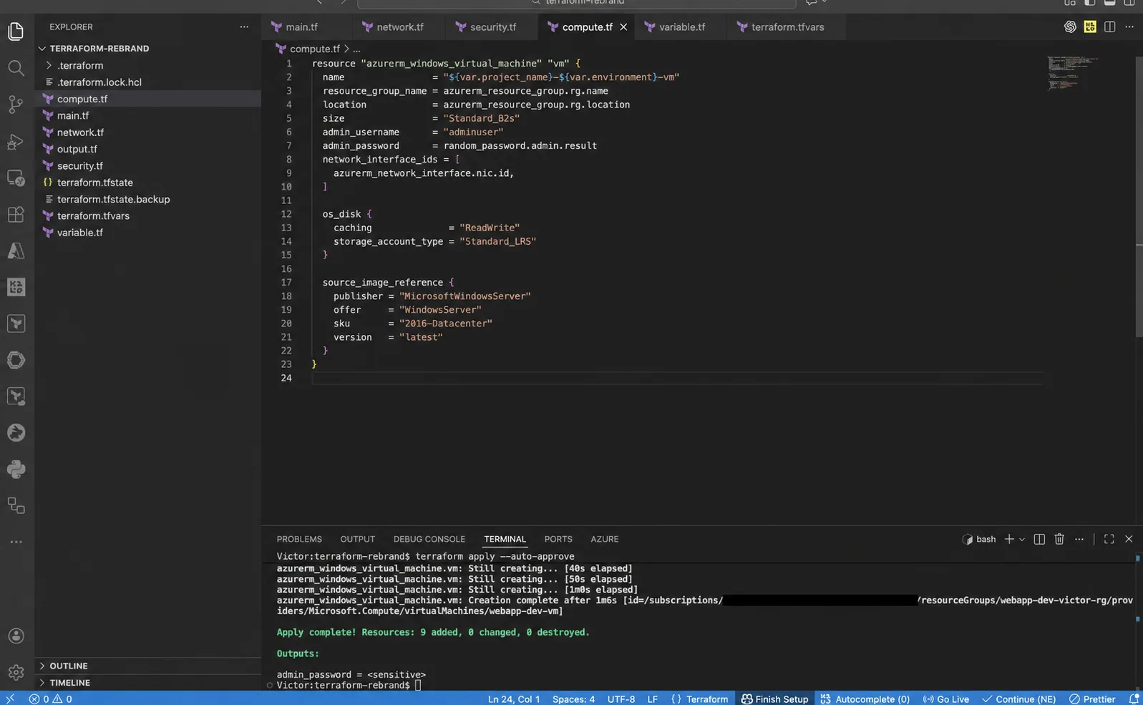Open the Explorer view in activity bar
1143x705 pixels.
tap(16, 31)
